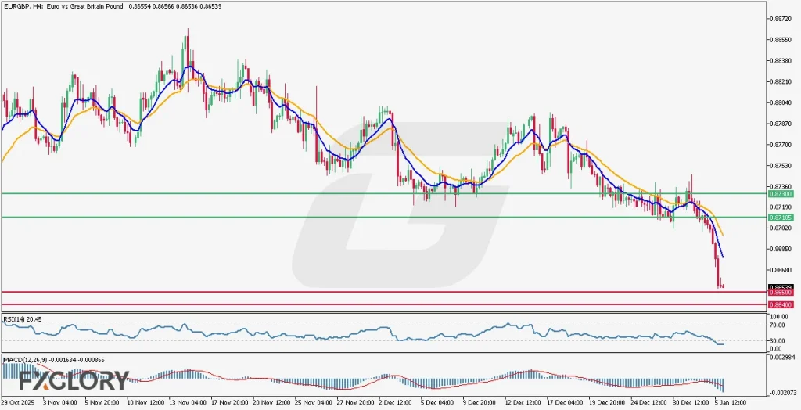801x410 pixels.
Task: Click the 5 Nov 20:00 time label
Action: (102, 402)
